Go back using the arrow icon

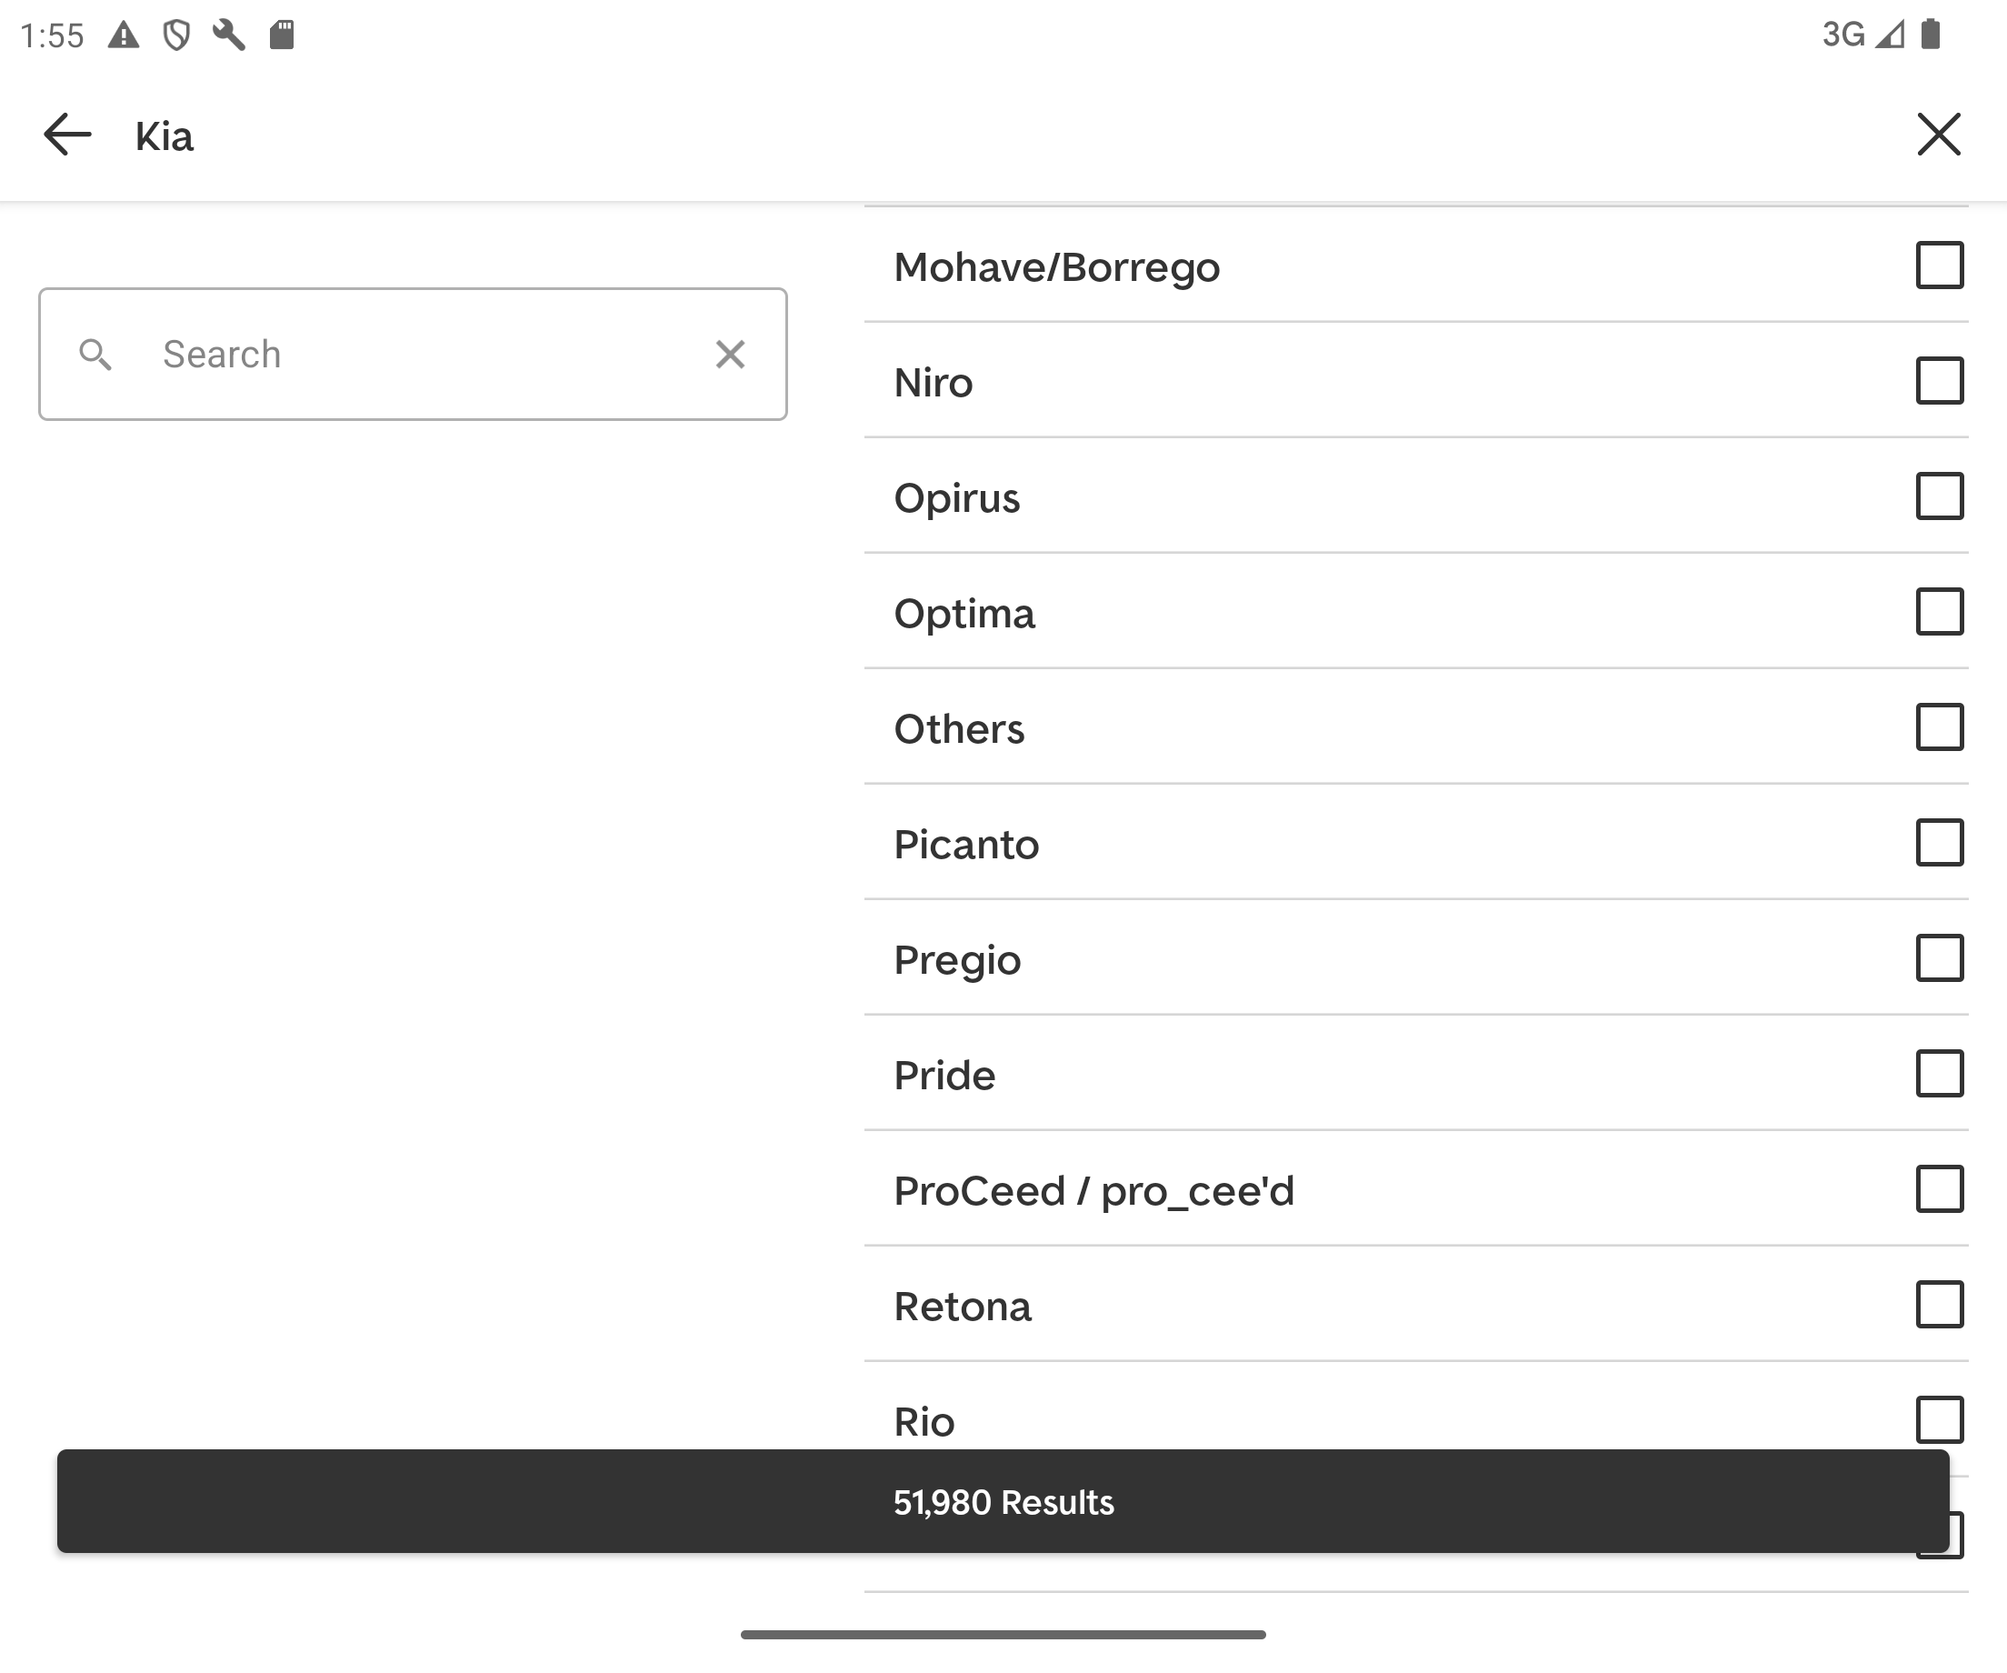pyautogui.click(x=67, y=134)
